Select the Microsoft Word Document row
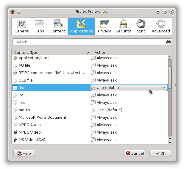The height and width of the screenshot is (169, 184). [90, 118]
